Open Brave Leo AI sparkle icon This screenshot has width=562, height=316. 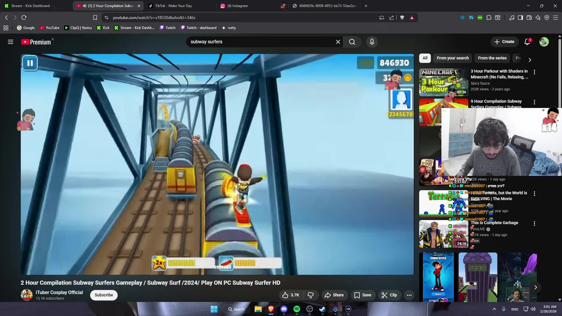click(x=538, y=18)
